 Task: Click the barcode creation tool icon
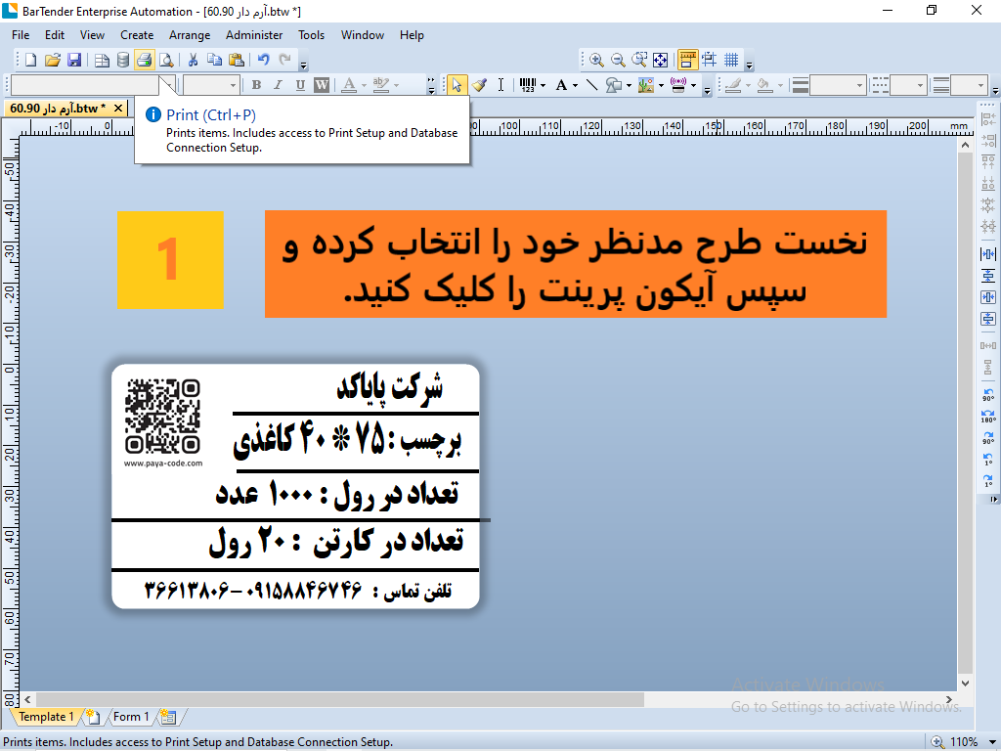pyautogui.click(x=527, y=85)
